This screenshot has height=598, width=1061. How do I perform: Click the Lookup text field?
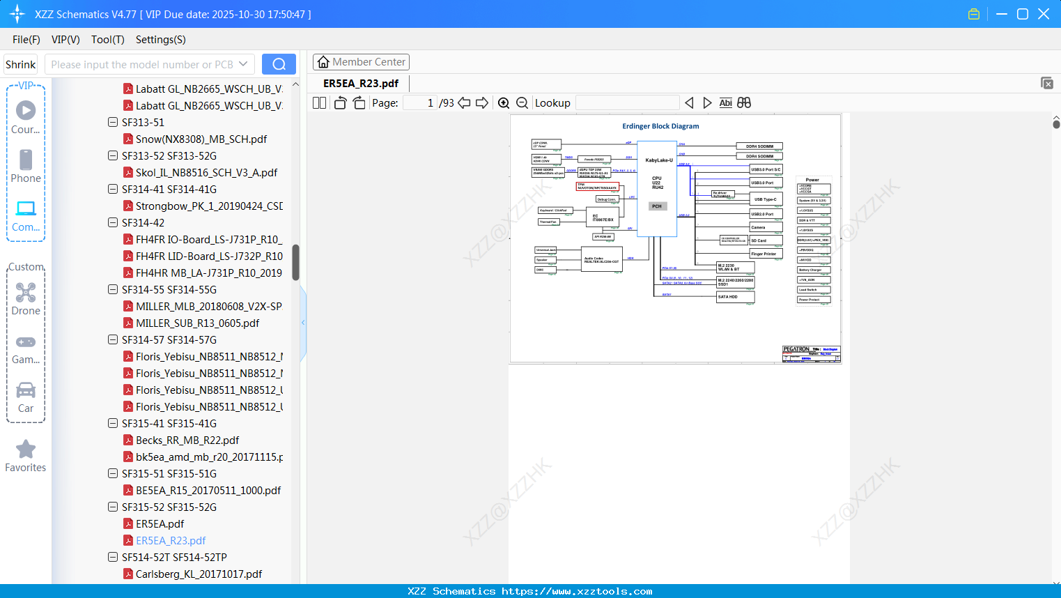click(628, 102)
